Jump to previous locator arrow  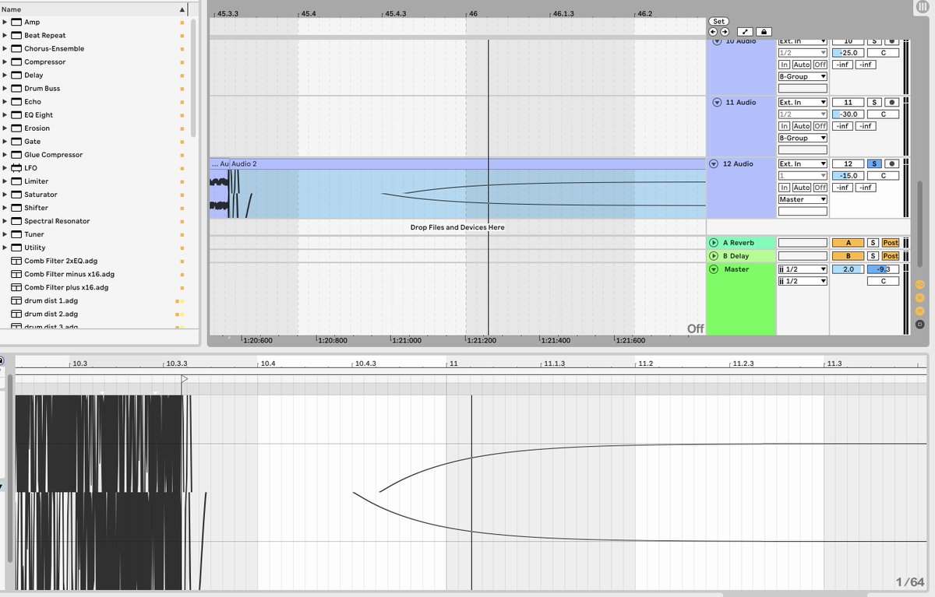pos(713,32)
